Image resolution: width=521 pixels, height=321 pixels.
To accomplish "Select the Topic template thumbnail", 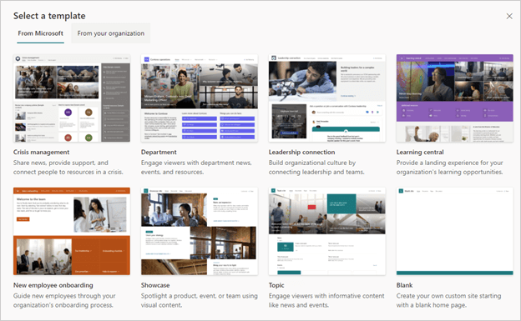I will [327, 231].
